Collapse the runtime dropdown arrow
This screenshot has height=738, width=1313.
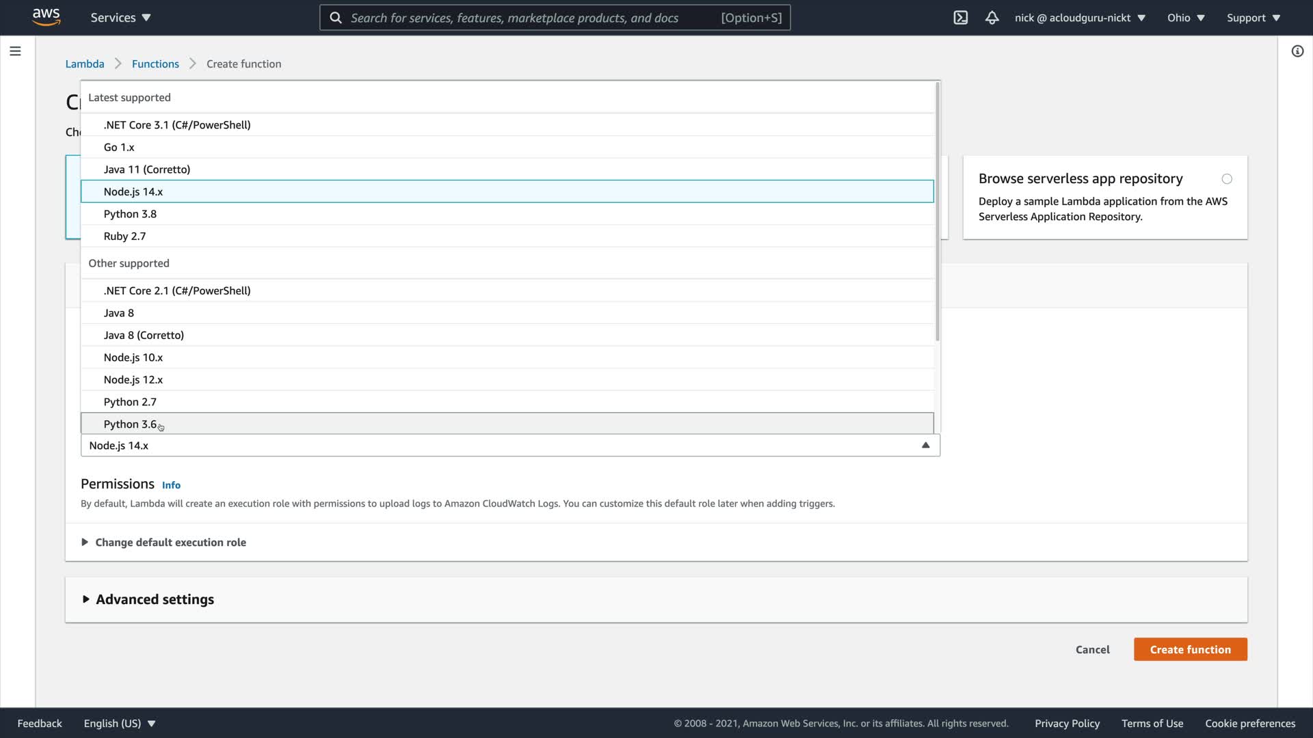pyautogui.click(x=925, y=446)
